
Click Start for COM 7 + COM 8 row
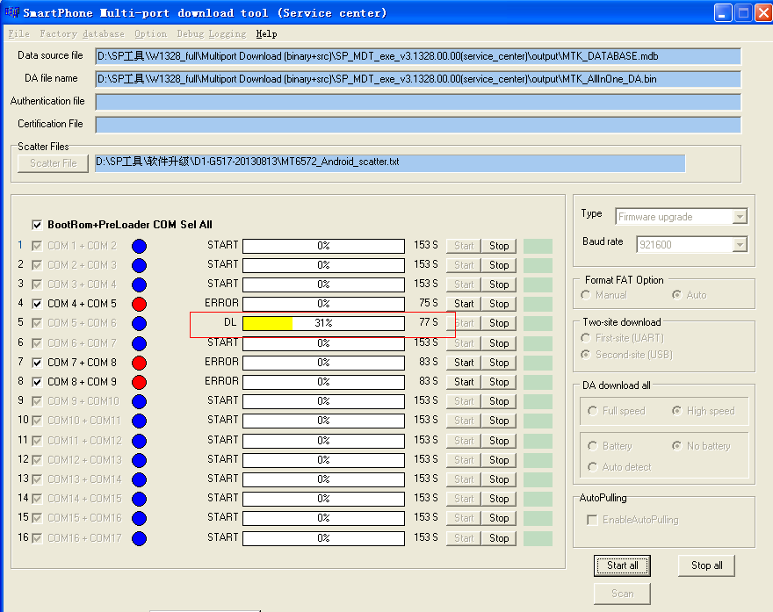[464, 363]
